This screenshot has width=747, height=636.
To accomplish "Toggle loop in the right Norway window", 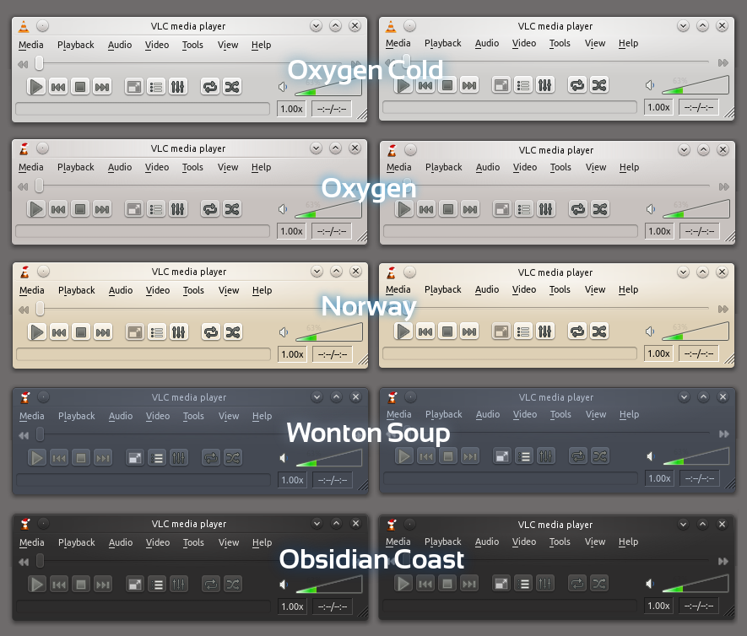I will [577, 331].
